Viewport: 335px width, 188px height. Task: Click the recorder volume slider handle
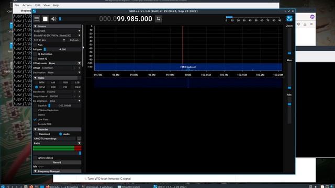tap(80, 153)
